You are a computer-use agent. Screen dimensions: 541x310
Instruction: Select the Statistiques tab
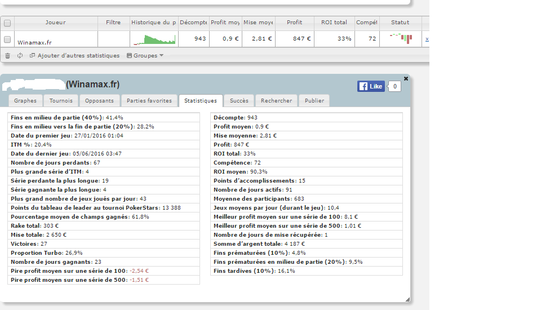pos(201,101)
